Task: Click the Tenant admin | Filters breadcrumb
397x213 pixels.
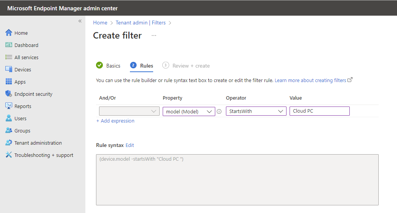Action: (141, 23)
